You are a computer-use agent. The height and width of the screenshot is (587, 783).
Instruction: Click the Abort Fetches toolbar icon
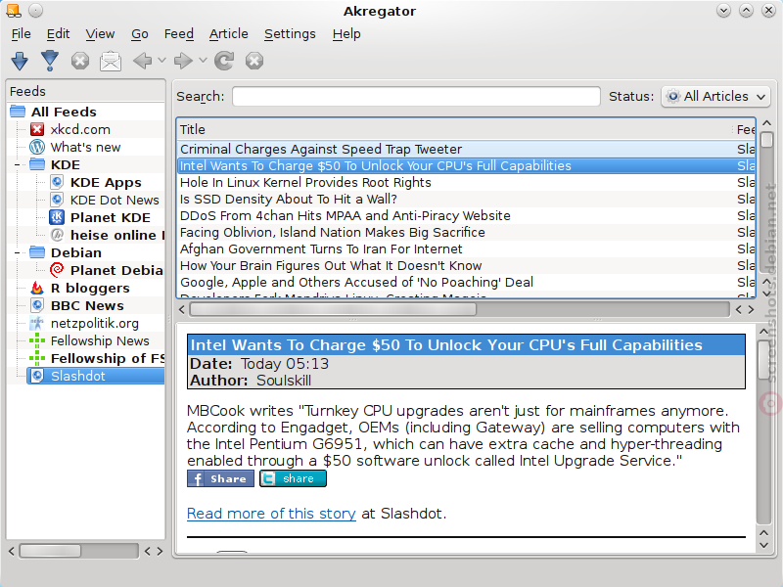[80, 61]
